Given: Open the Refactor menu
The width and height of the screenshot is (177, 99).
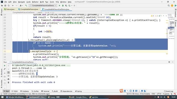Looking at the screenshot, I should tap(35, 2).
